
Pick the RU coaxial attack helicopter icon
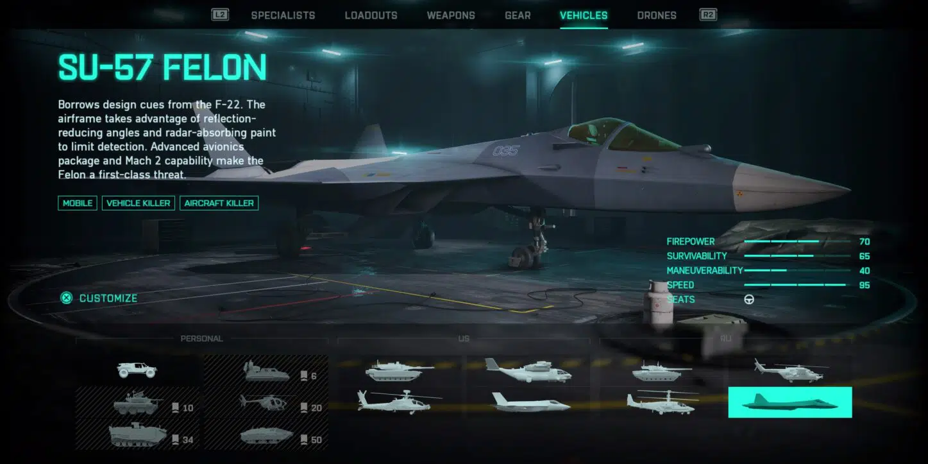(662, 402)
